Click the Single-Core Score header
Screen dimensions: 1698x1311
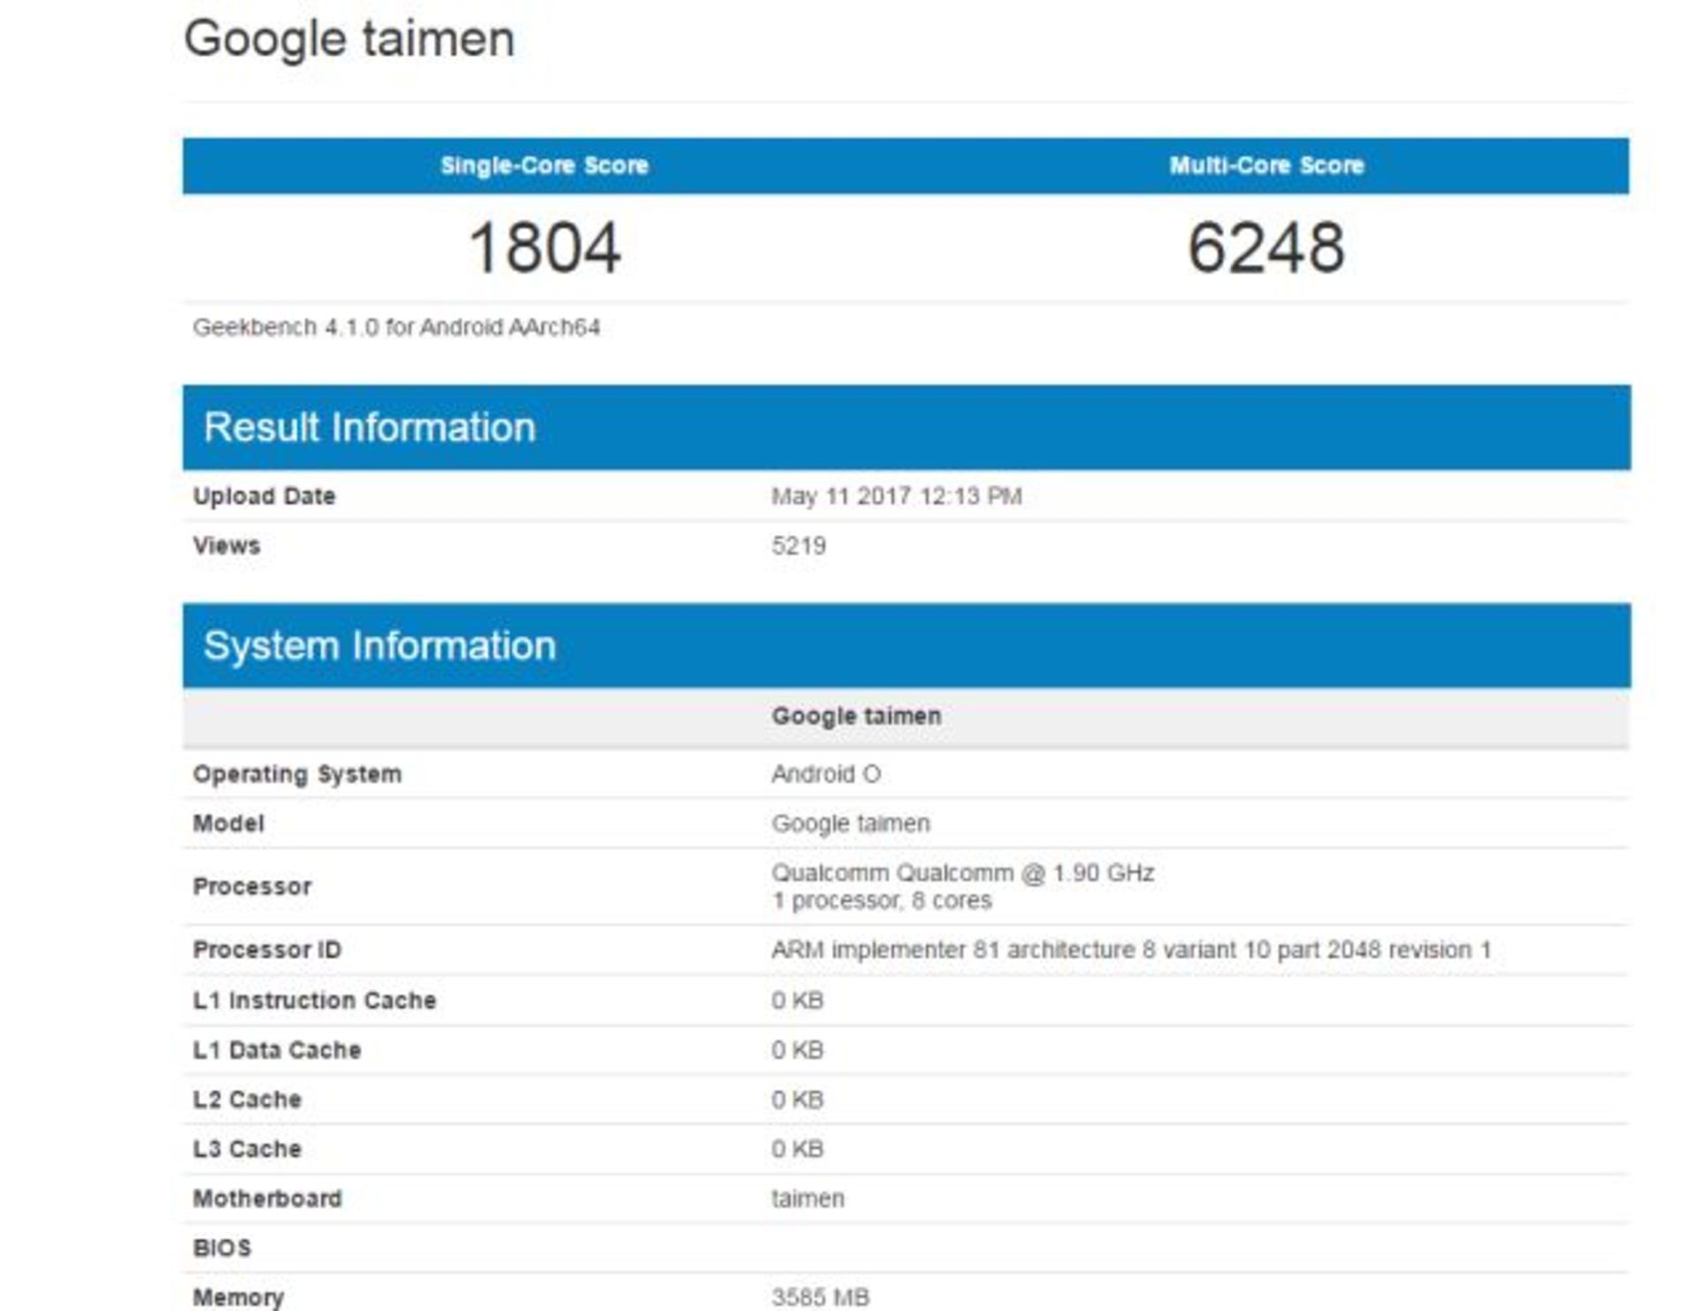(x=544, y=165)
